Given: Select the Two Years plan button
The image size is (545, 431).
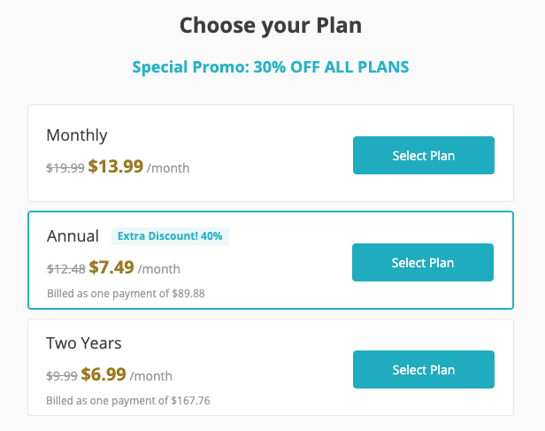Looking at the screenshot, I should (x=423, y=370).
